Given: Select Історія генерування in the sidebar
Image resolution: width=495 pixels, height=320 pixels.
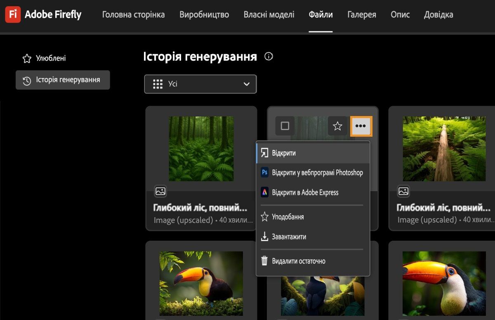Looking at the screenshot, I should click(x=63, y=80).
